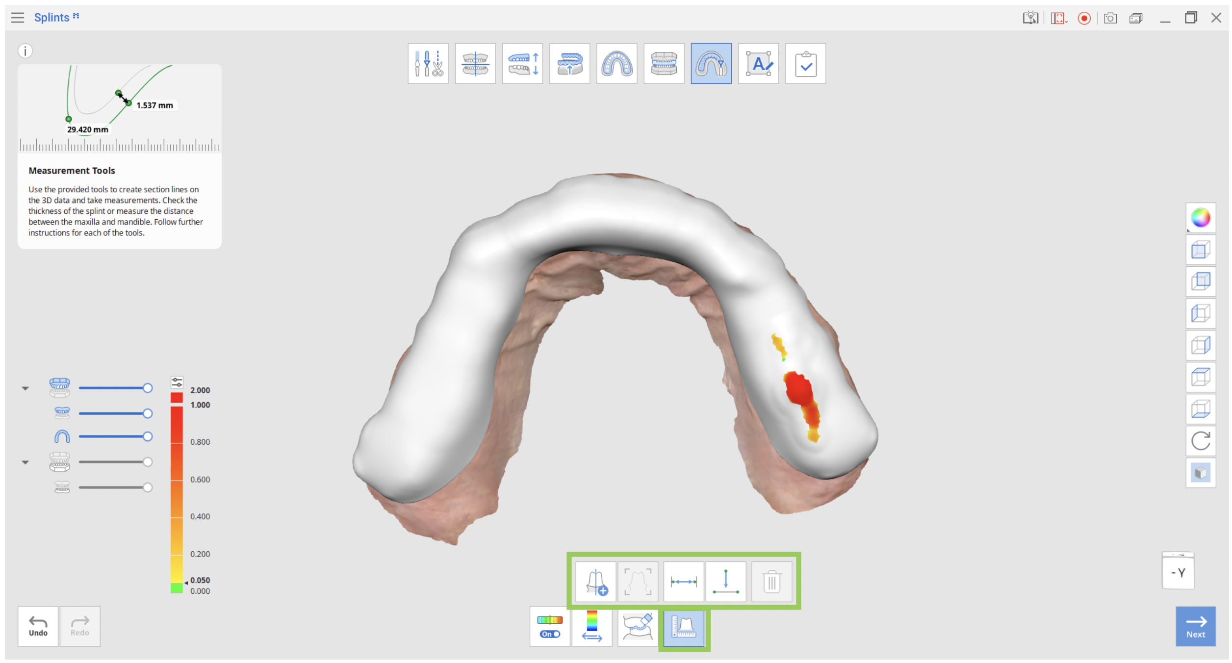Image resolution: width=1232 pixels, height=663 pixels.
Task: Click the rotate view circular arrow icon
Action: click(1200, 440)
